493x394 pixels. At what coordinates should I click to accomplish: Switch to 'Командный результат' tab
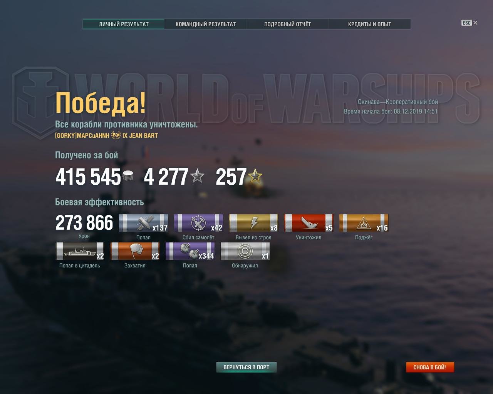coord(206,24)
